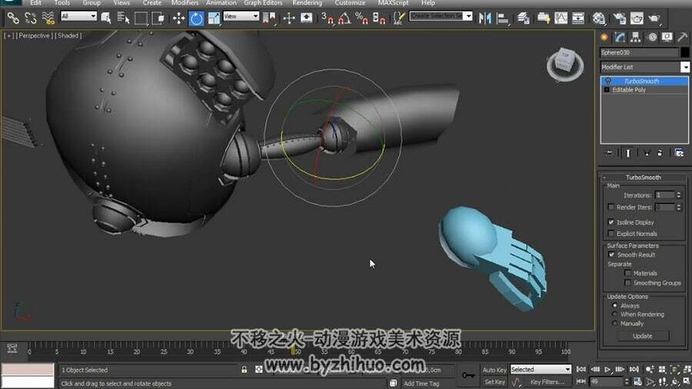Click the Iterations spinner arrows
692x389 pixels.
tap(679, 195)
